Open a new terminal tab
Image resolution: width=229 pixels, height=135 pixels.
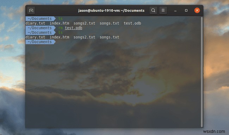point(31,11)
